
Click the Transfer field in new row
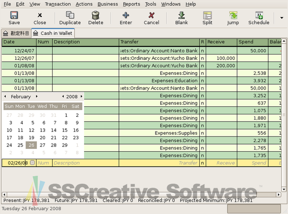click(x=159, y=163)
